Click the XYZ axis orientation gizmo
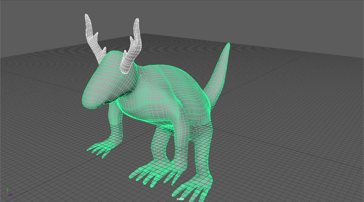This screenshot has width=364, height=202. [x=9, y=192]
